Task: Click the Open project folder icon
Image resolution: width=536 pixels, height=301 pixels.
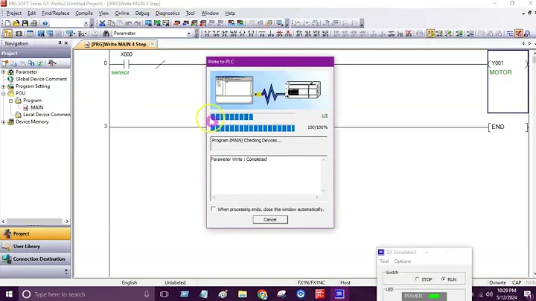Action: 16,23
